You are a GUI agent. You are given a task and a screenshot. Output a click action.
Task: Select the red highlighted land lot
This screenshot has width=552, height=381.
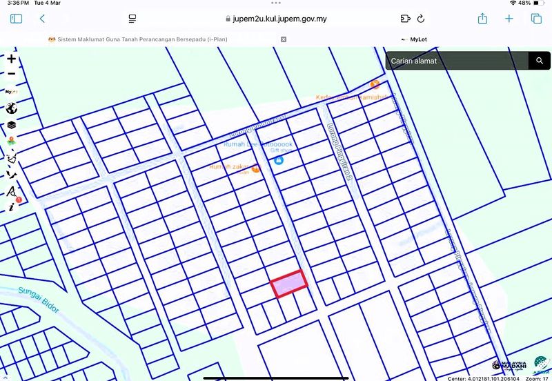289,284
